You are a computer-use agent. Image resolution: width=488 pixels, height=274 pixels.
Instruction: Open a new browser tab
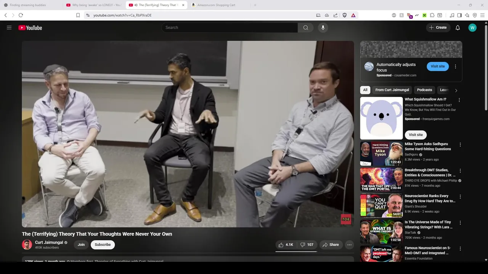click(x=255, y=5)
